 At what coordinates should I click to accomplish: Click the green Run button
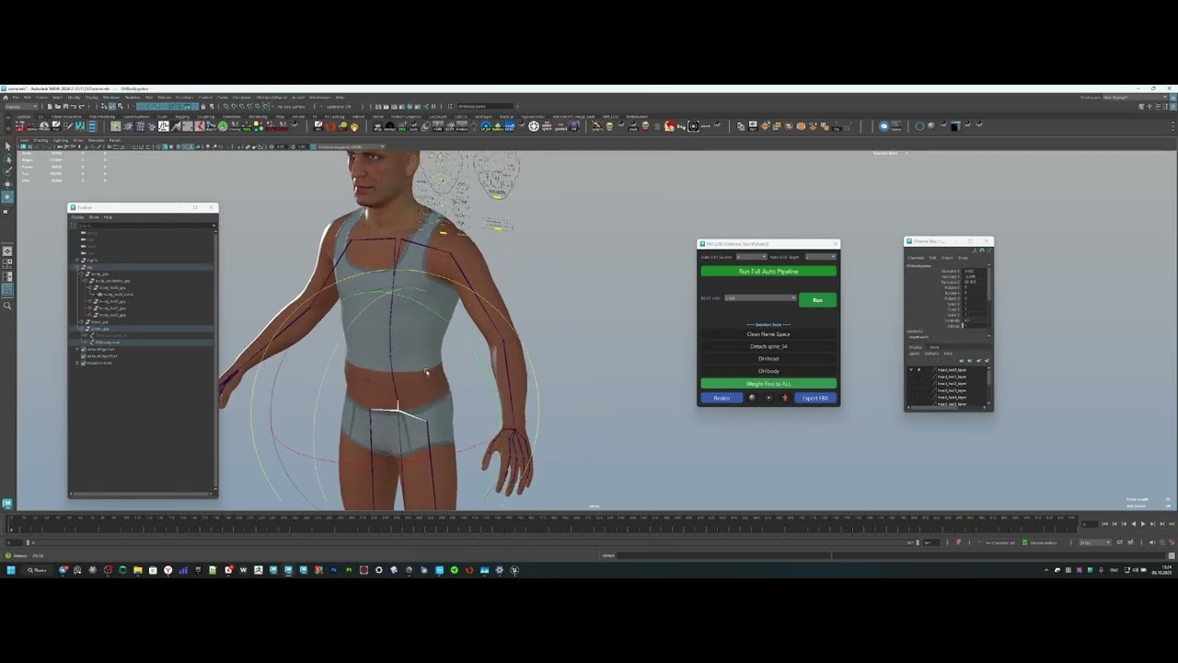pos(817,300)
